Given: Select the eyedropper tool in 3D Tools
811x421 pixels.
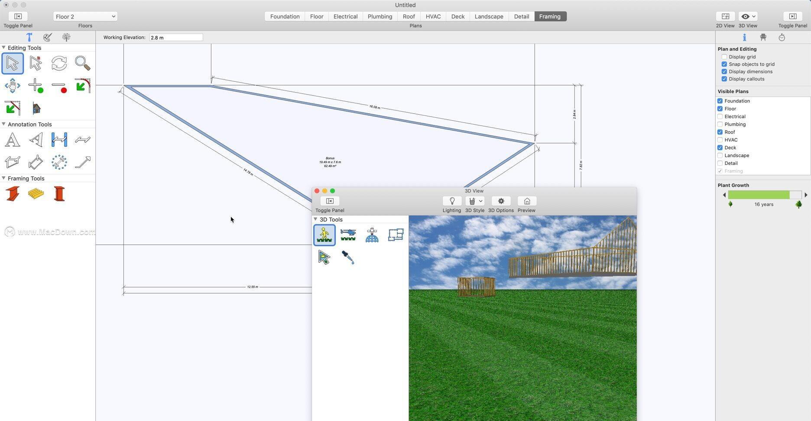Looking at the screenshot, I should [348, 257].
